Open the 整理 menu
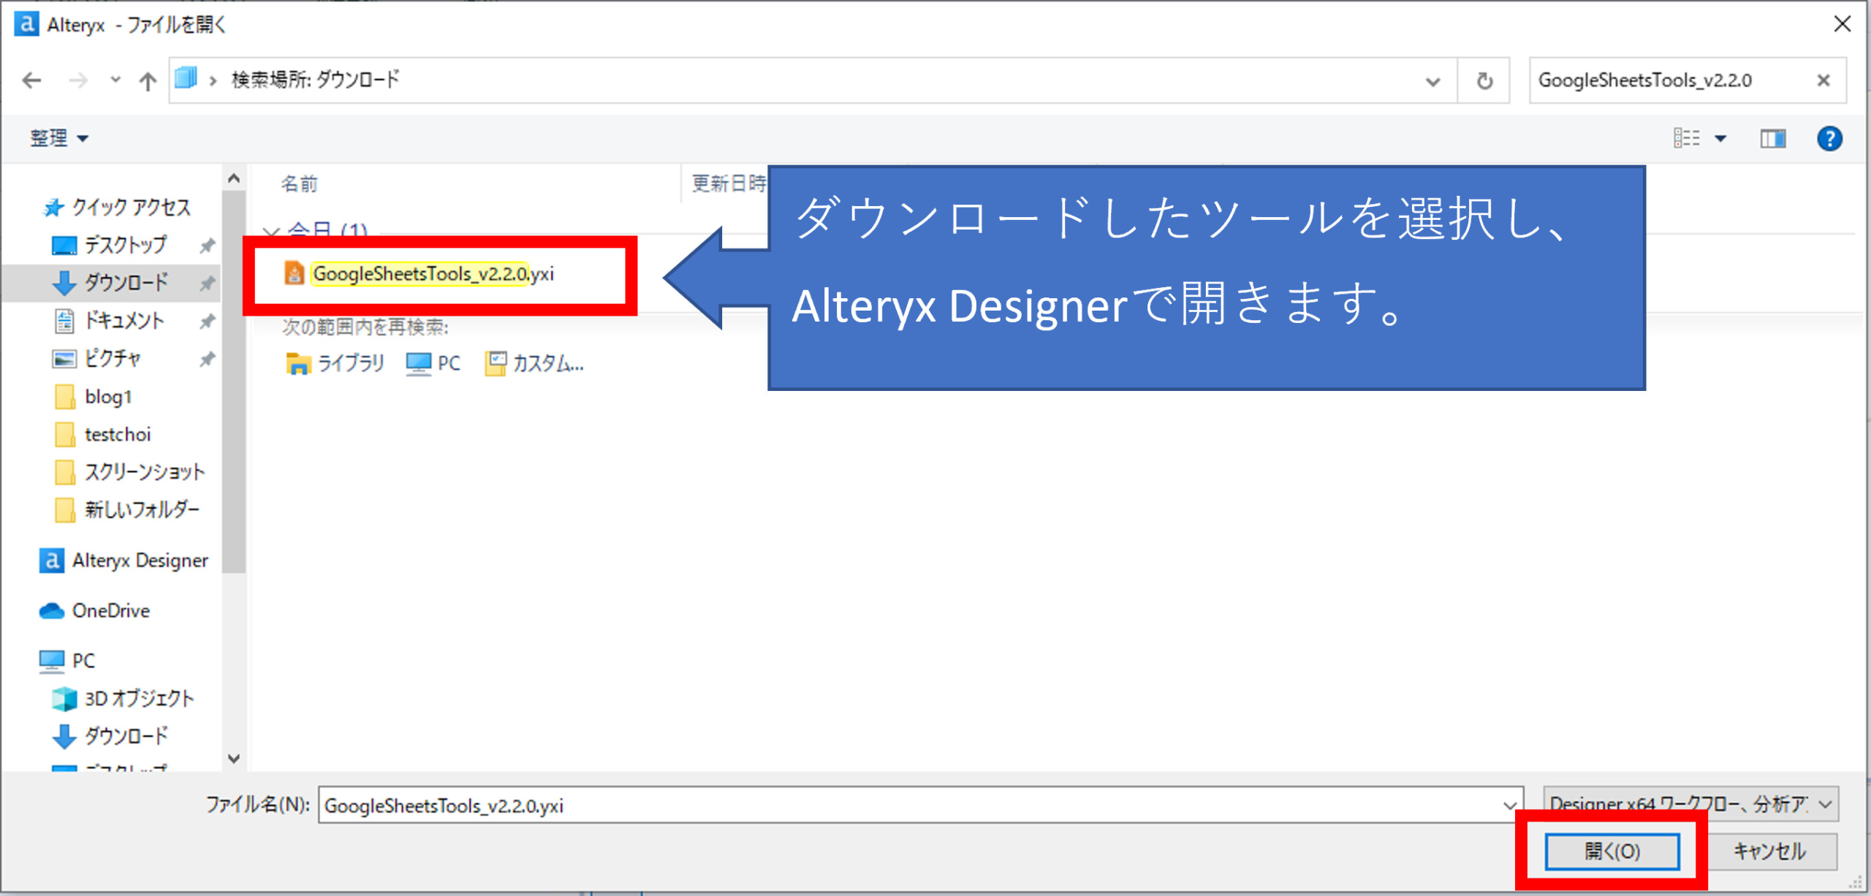 pyautogui.click(x=58, y=138)
